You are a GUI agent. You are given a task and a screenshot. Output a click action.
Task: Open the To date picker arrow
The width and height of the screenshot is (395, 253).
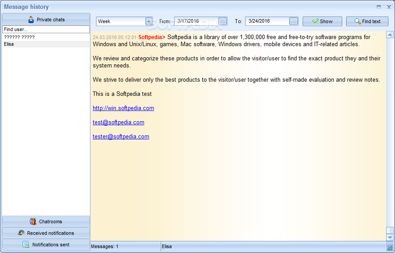[293, 21]
